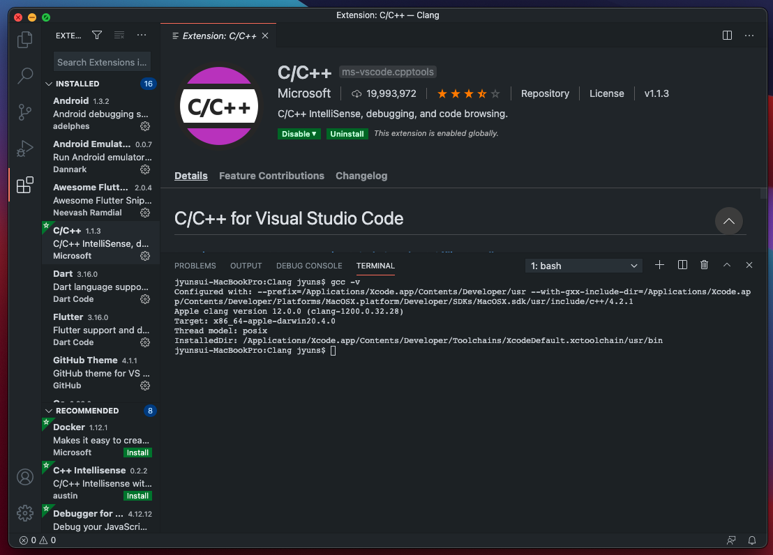The height and width of the screenshot is (555, 773).
Task: Open the Disable dropdown for C/C++
Action: click(299, 134)
